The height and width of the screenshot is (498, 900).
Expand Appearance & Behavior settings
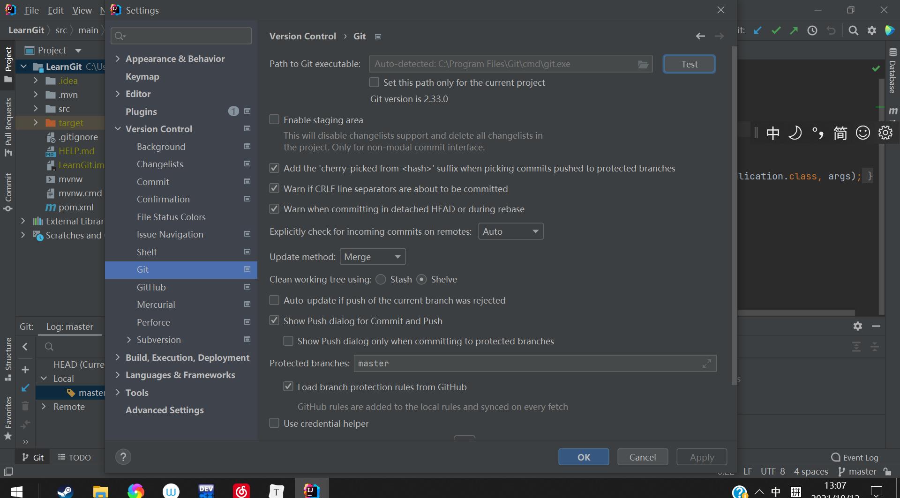coord(118,59)
